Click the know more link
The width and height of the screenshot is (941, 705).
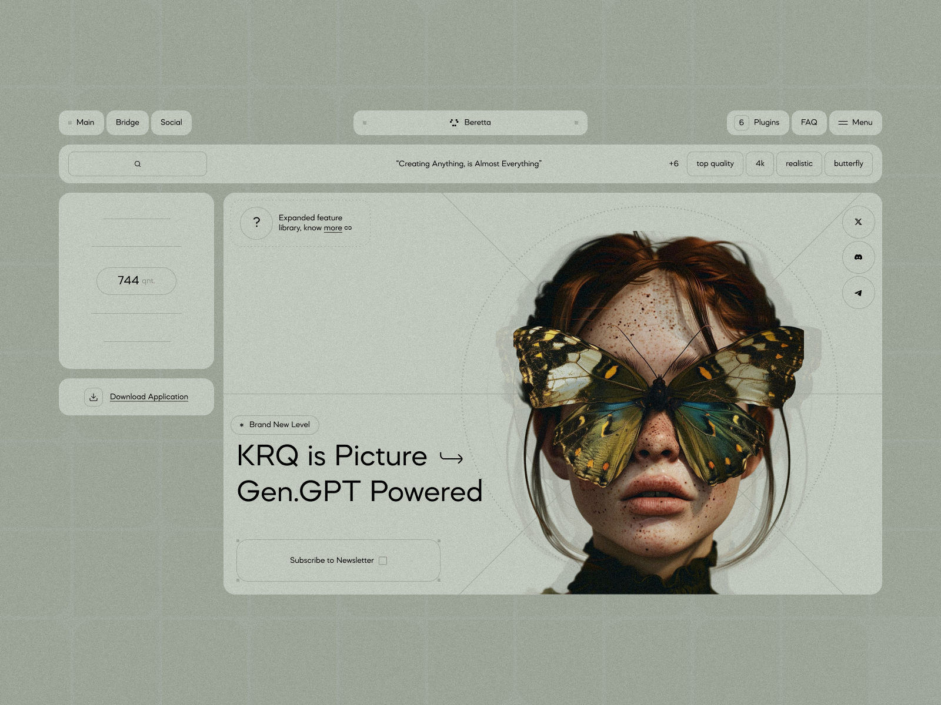tap(333, 228)
